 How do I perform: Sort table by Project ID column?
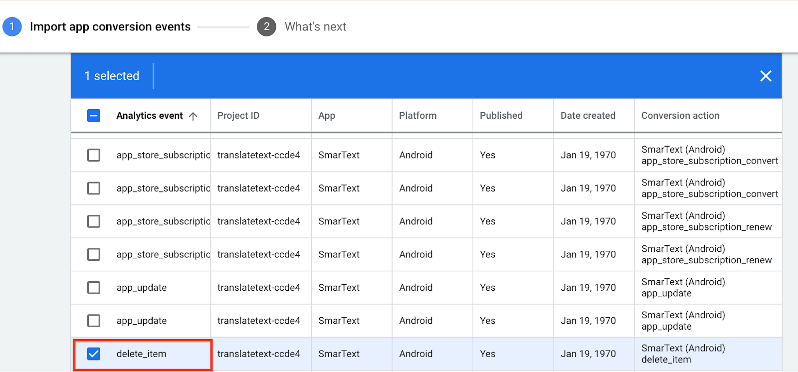(238, 116)
